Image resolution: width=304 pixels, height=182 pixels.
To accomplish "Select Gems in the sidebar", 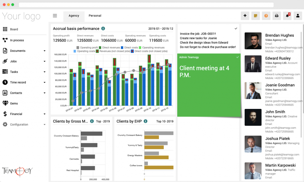I will [14, 103].
